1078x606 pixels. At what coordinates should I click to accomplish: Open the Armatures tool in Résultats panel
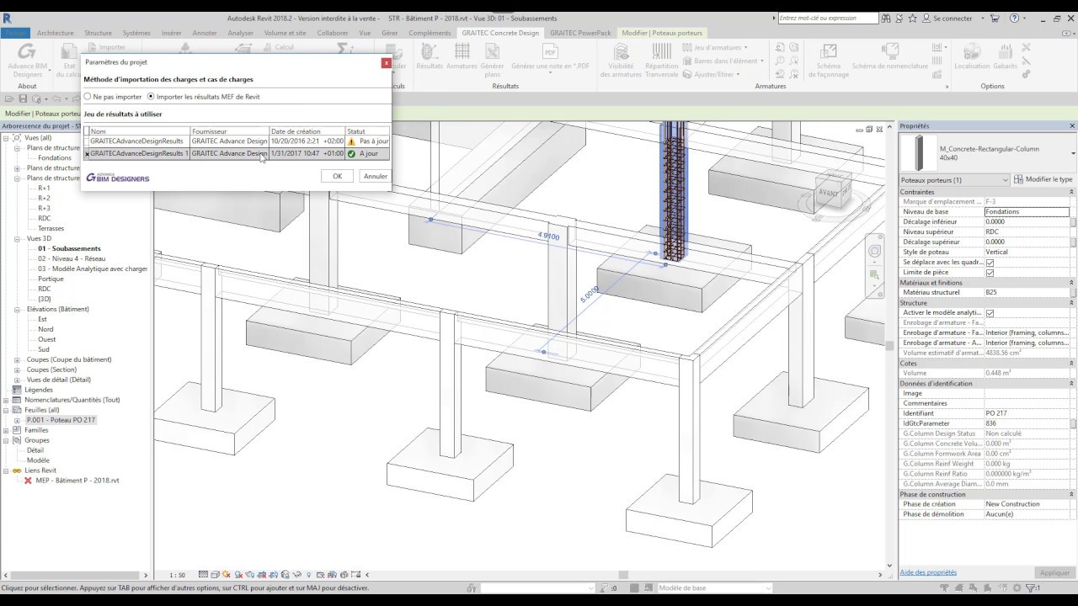click(x=462, y=56)
